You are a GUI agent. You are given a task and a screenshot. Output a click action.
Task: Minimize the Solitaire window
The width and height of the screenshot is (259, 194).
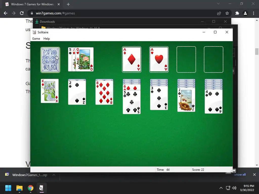[204, 32]
